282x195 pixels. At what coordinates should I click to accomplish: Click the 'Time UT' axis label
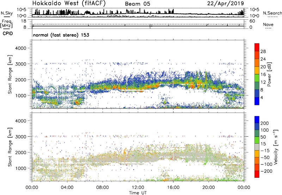138,193
